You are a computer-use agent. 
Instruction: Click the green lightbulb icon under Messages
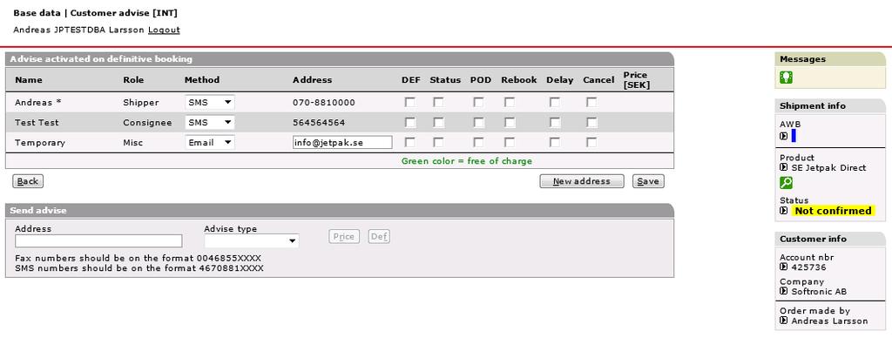point(787,78)
